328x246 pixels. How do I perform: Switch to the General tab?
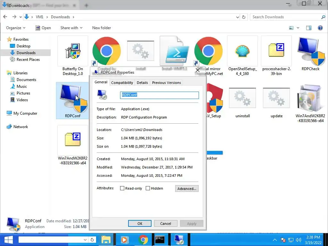coord(101,82)
